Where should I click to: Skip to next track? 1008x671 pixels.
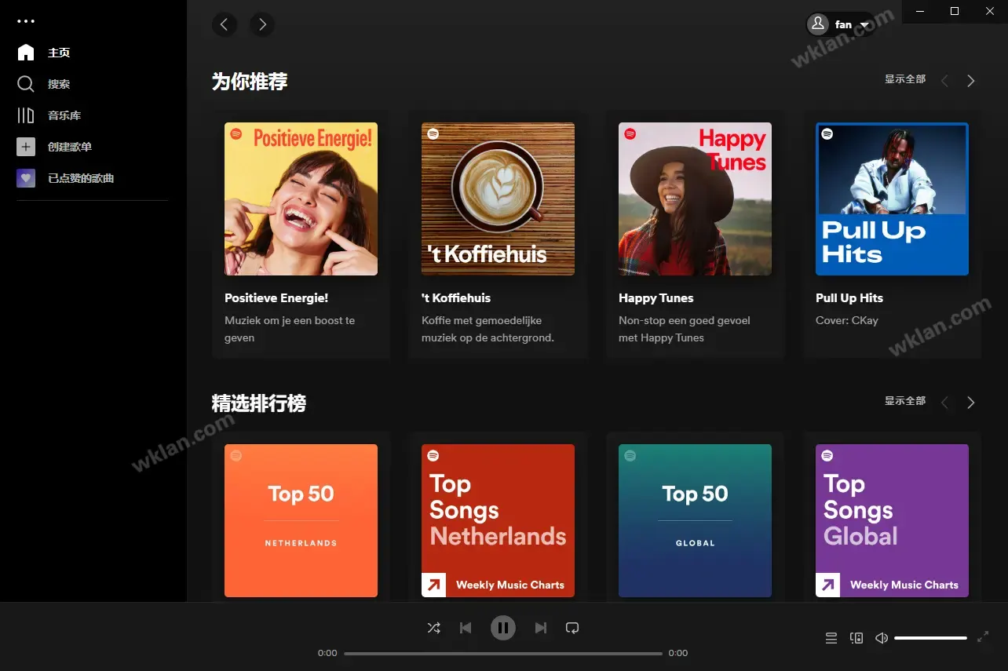point(541,628)
